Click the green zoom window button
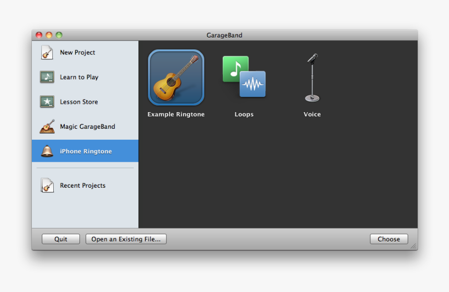Viewport: 449px width, 292px height. click(x=59, y=35)
